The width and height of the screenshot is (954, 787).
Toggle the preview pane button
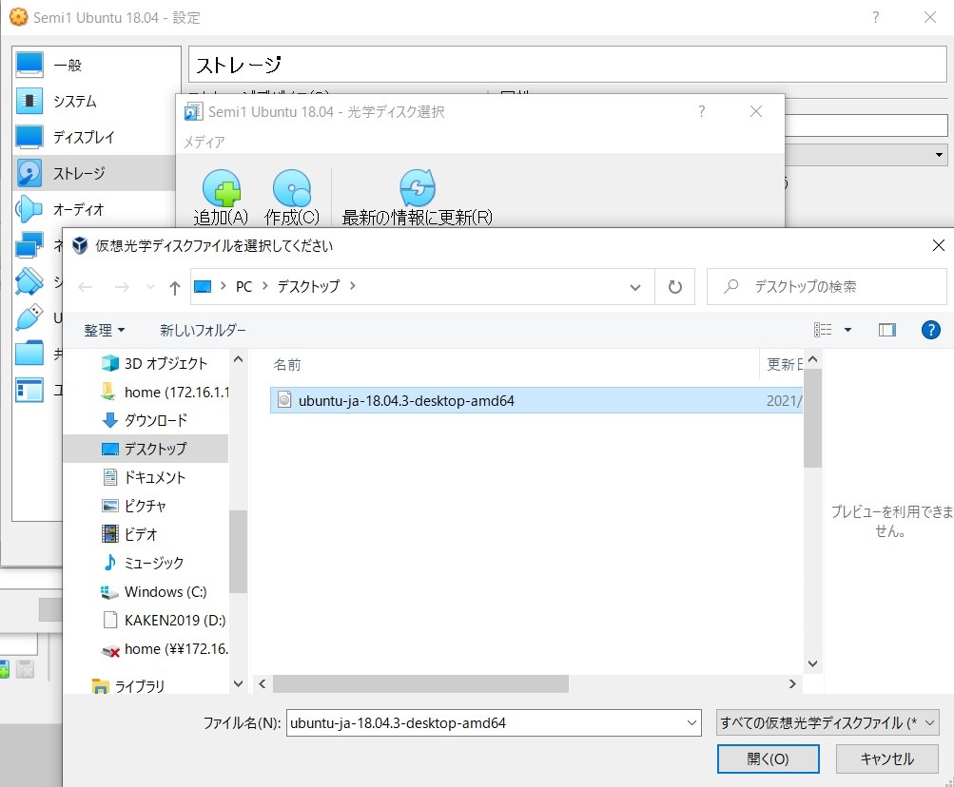pos(887,330)
